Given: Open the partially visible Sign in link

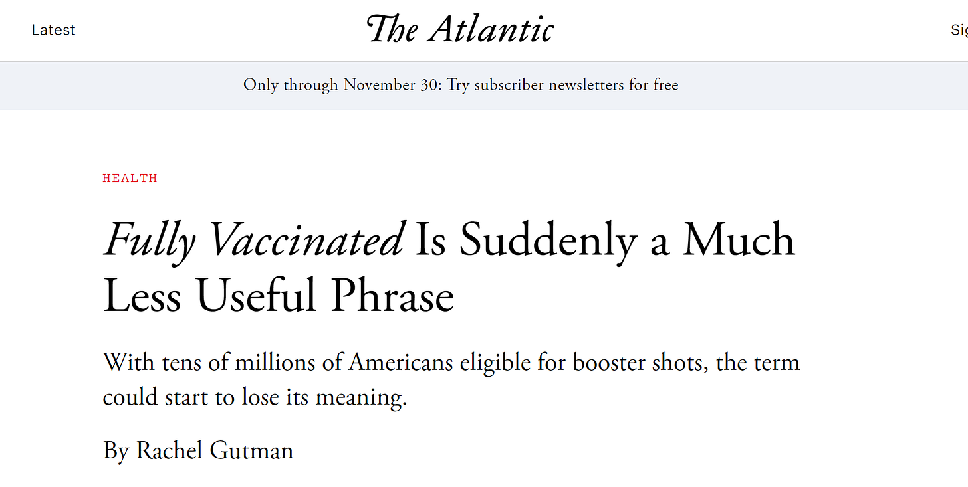Looking at the screenshot, I should pyautogui.click(x=959, y=30).
